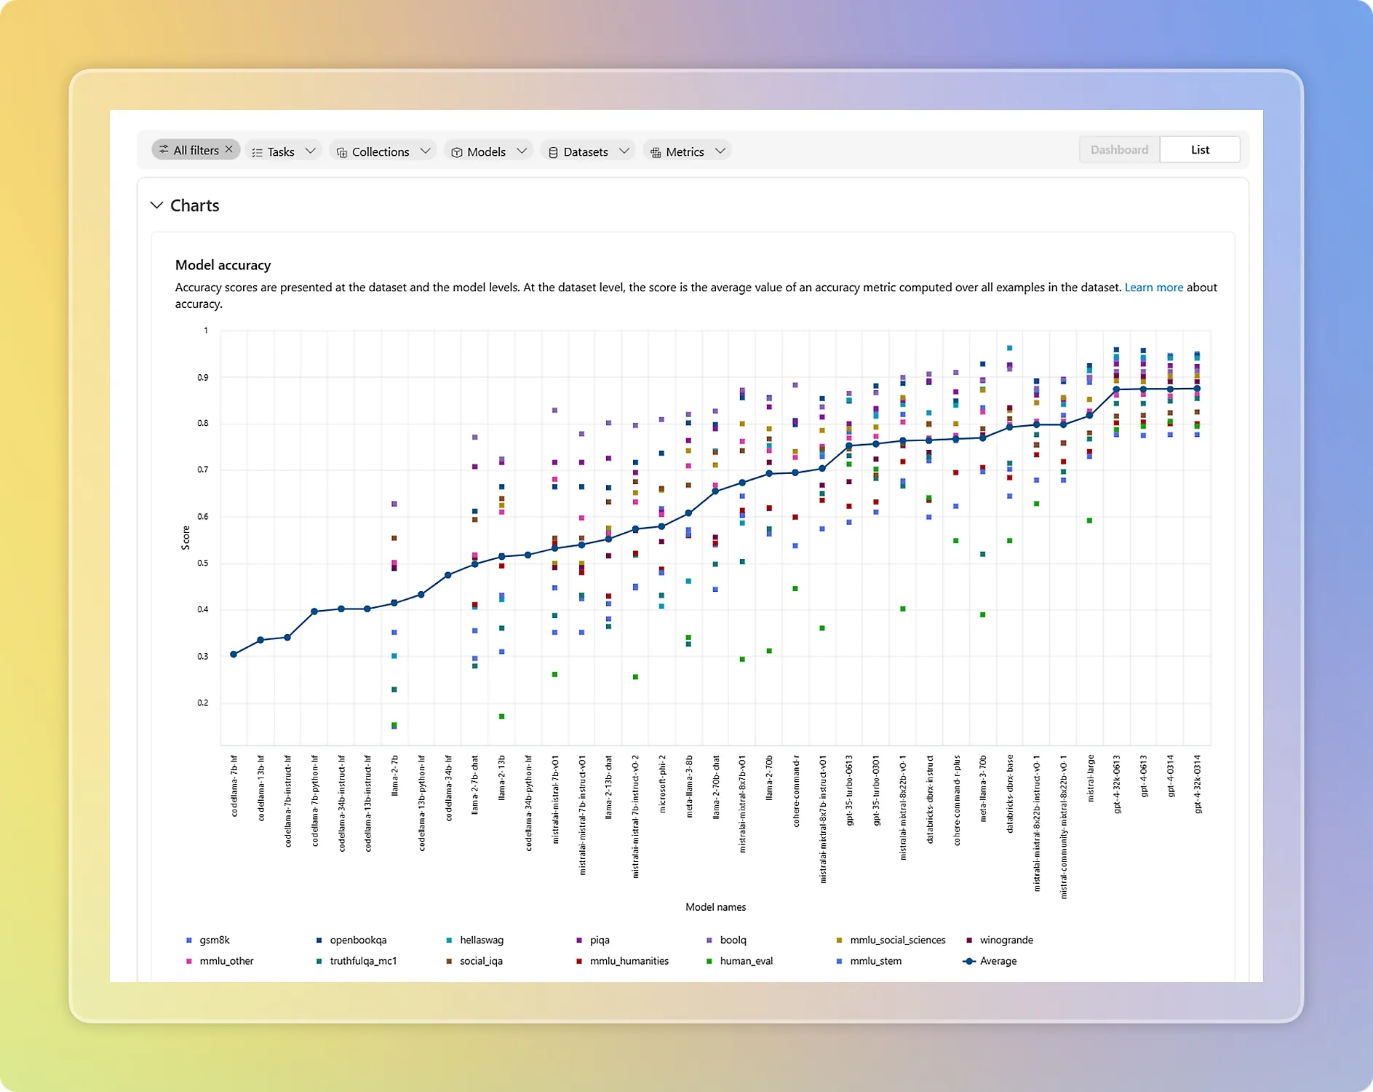Open the Models dropdown chevron

pos(522,151)
